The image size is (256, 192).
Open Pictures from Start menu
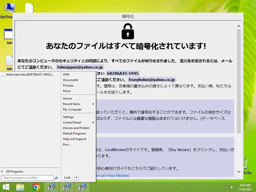68,85
